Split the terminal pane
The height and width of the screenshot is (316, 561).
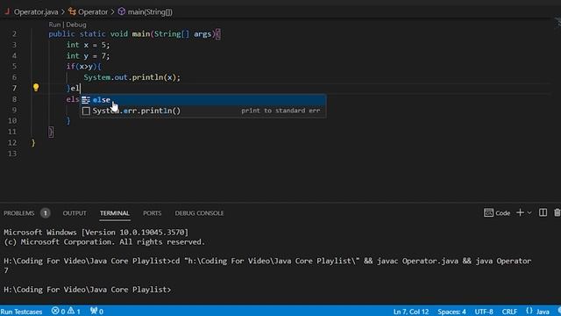(x=543, y=212)
